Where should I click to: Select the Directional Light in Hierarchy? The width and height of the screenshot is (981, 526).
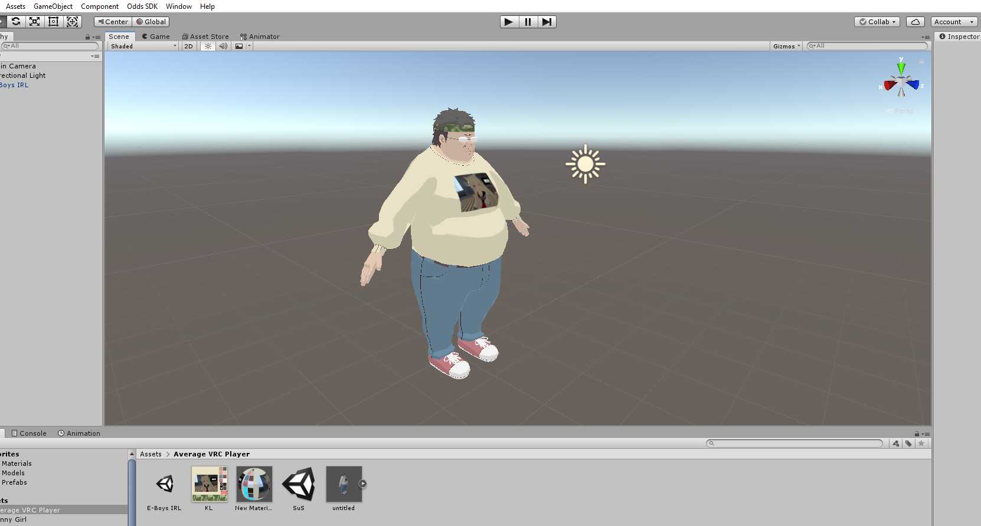pyautogui.click(x=51, y=75)
